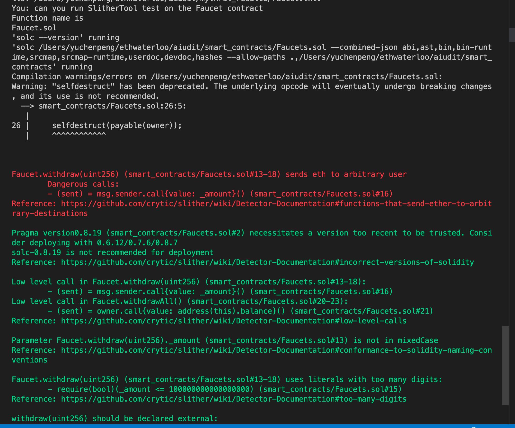Open the incorrect-versions-of-solidity reference link
This screenshot has width=515, height=428.
[267, 262]
